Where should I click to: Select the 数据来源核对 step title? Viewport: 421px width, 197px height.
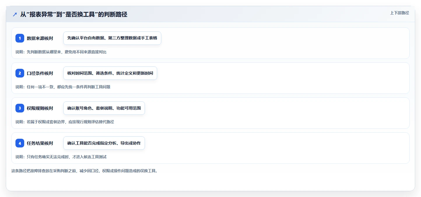[x=40, y=38]
